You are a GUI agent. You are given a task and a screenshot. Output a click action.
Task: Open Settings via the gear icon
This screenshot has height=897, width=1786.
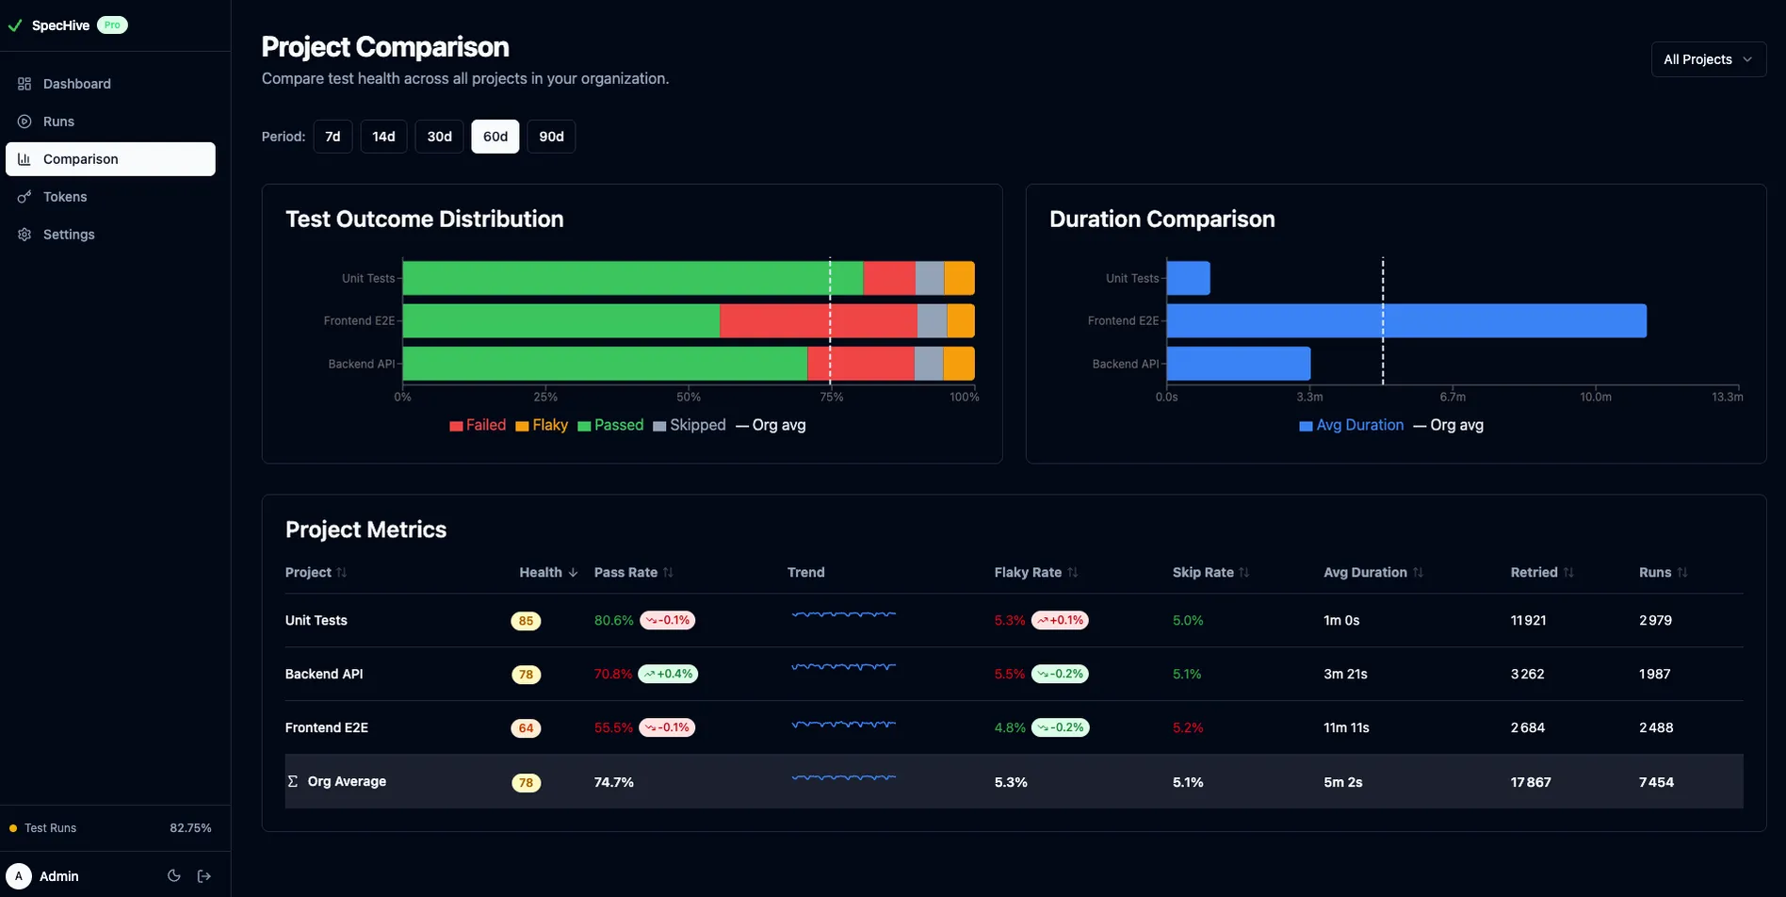click(x=24, y=234)
